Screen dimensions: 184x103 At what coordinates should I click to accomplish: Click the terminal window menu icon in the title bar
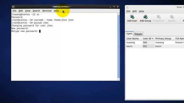coord(14,7)
